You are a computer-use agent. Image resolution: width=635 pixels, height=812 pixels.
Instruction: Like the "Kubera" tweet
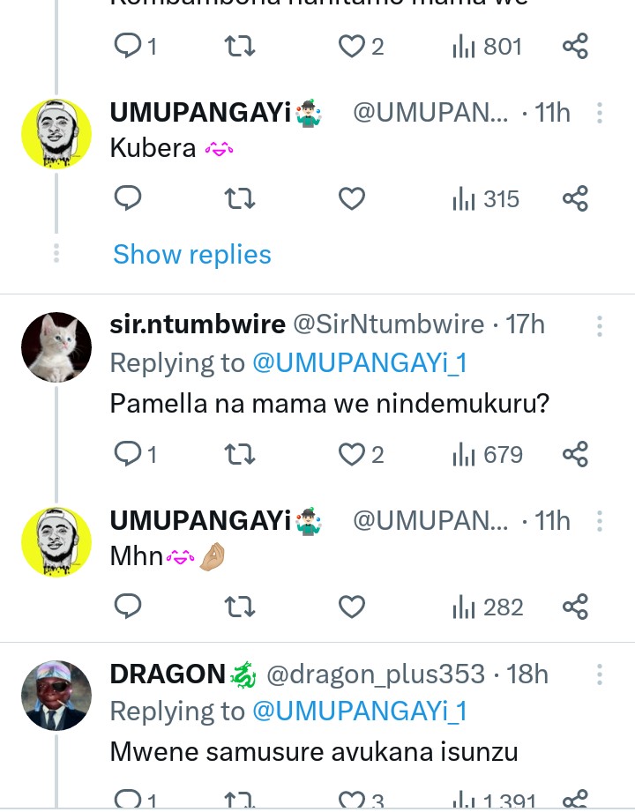(x=352, y=199)
